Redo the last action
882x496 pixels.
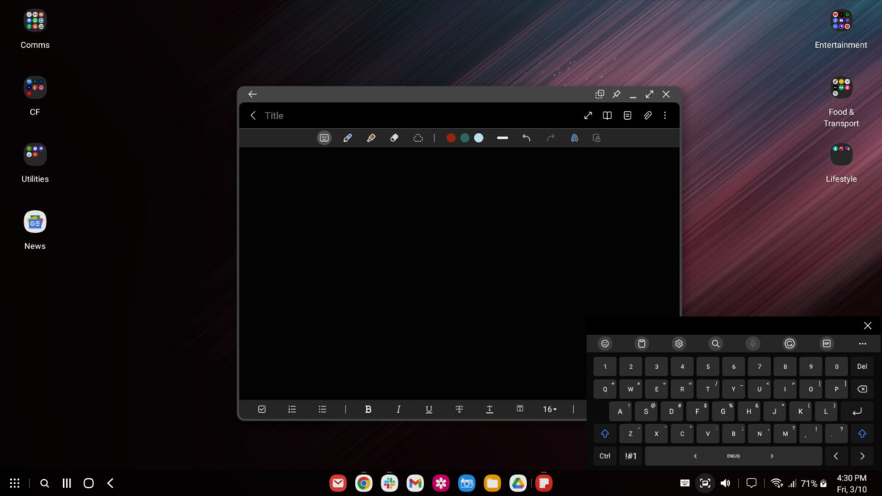pos(551,137)
